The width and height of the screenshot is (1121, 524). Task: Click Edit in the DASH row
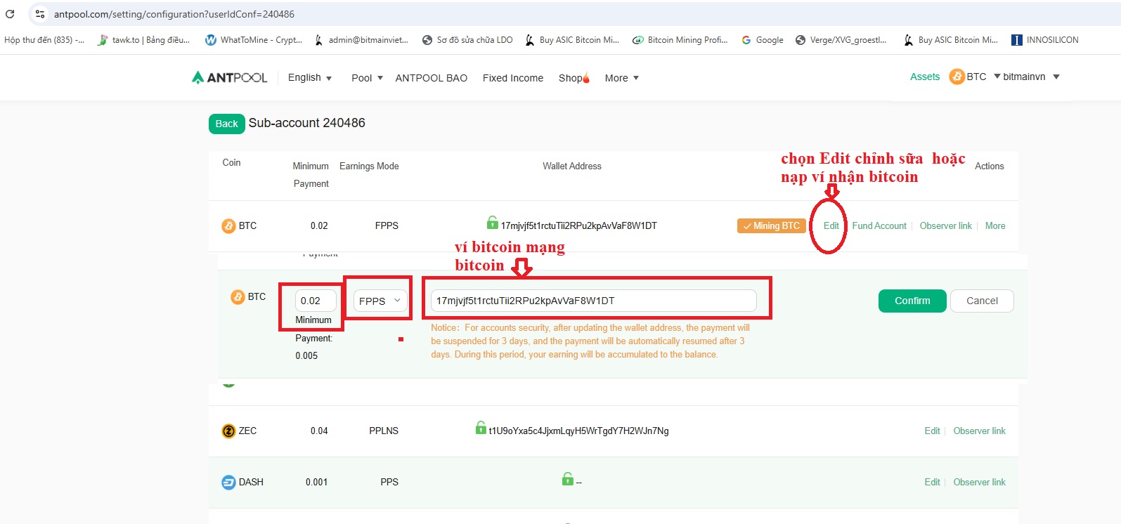[x=932, y=482]
